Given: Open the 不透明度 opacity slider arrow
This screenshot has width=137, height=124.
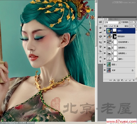Looking at the screenshot, I should (136, 22).
